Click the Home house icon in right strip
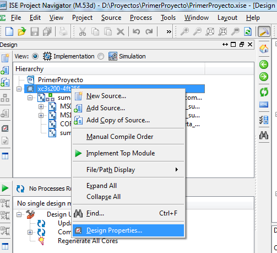The image size is (277, 253). pyautogui.click(x=264, y=49)
